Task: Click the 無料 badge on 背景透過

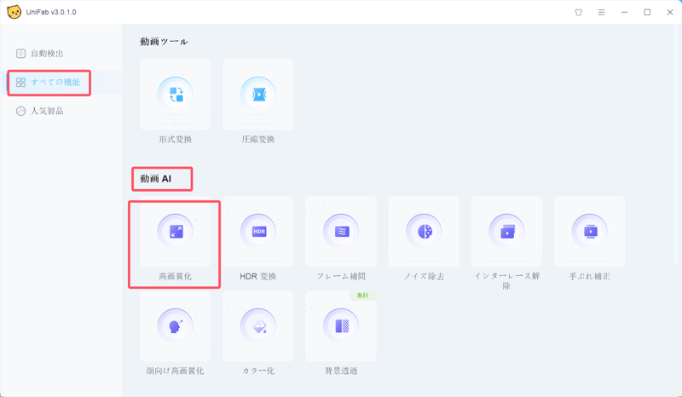Action: [x=363, y=296]
